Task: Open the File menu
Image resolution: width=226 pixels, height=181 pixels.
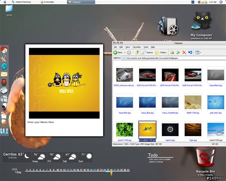Action: 115,47
